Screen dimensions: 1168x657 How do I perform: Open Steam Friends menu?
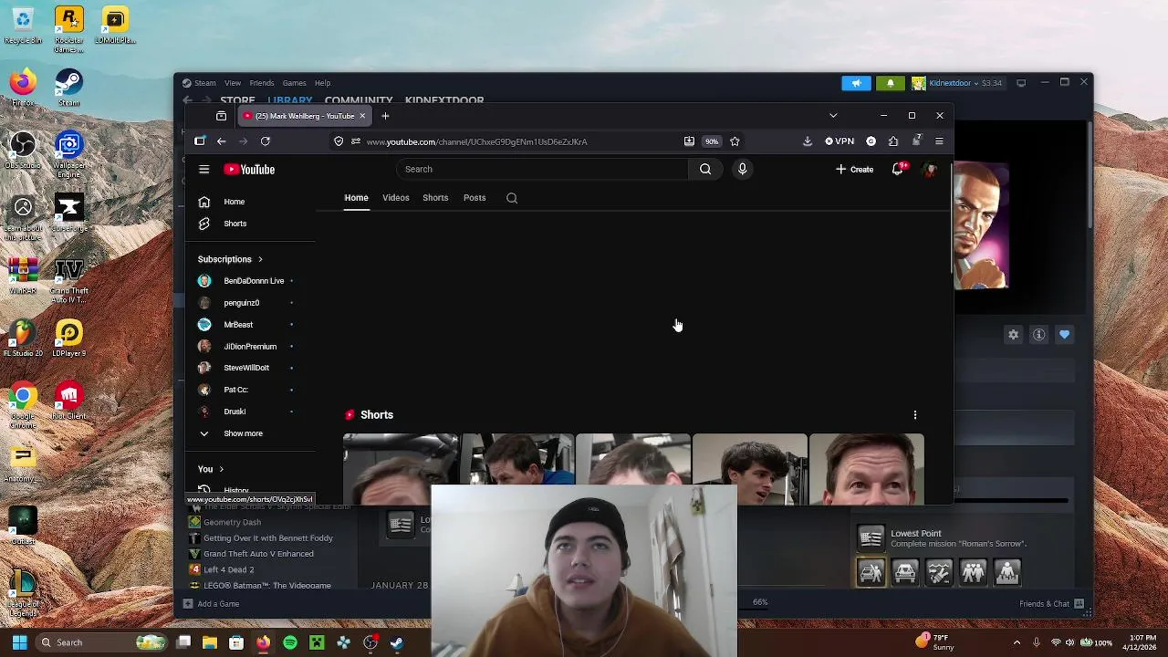(x=262, y=83)
